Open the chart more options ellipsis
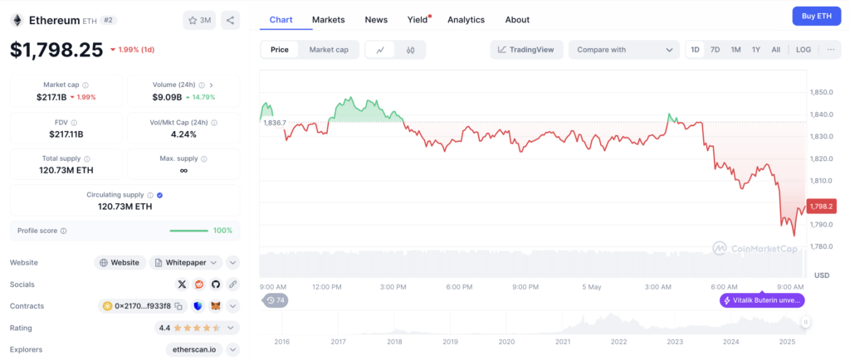Image resolution: width=850 pixels, height=360 pixels. pos(831,49)
